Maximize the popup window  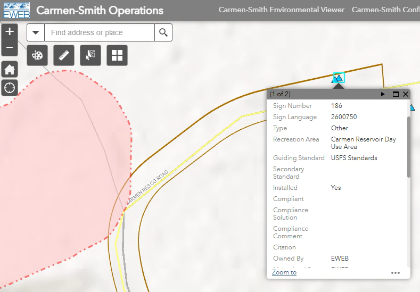click(x=396, y=94)
